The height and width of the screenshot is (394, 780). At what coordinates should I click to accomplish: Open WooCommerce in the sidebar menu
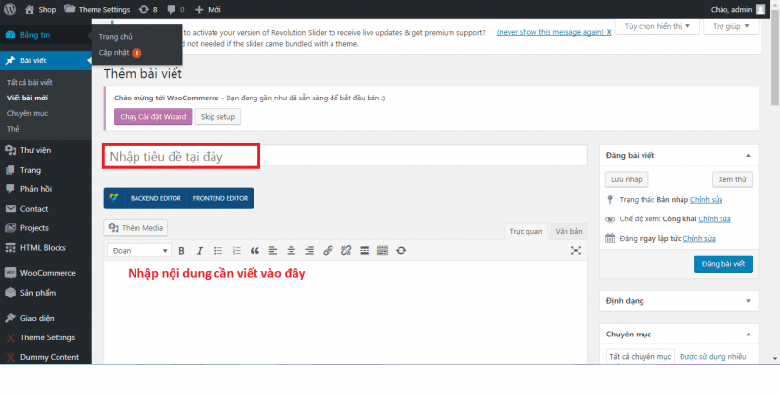(x=49, y=272)
